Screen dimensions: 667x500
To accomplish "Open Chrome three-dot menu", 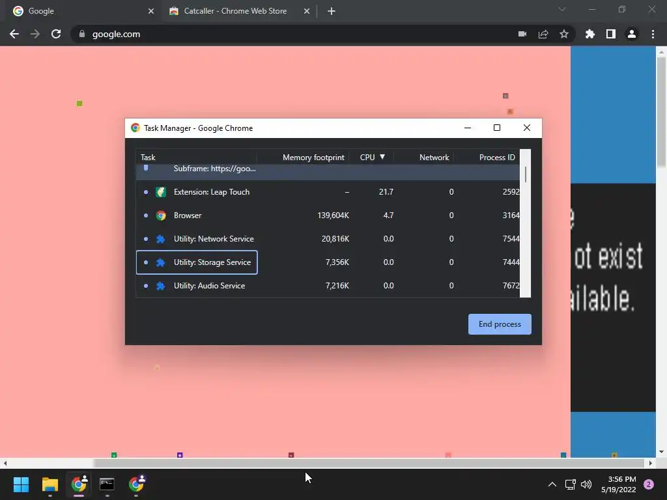I will point(653,34).
